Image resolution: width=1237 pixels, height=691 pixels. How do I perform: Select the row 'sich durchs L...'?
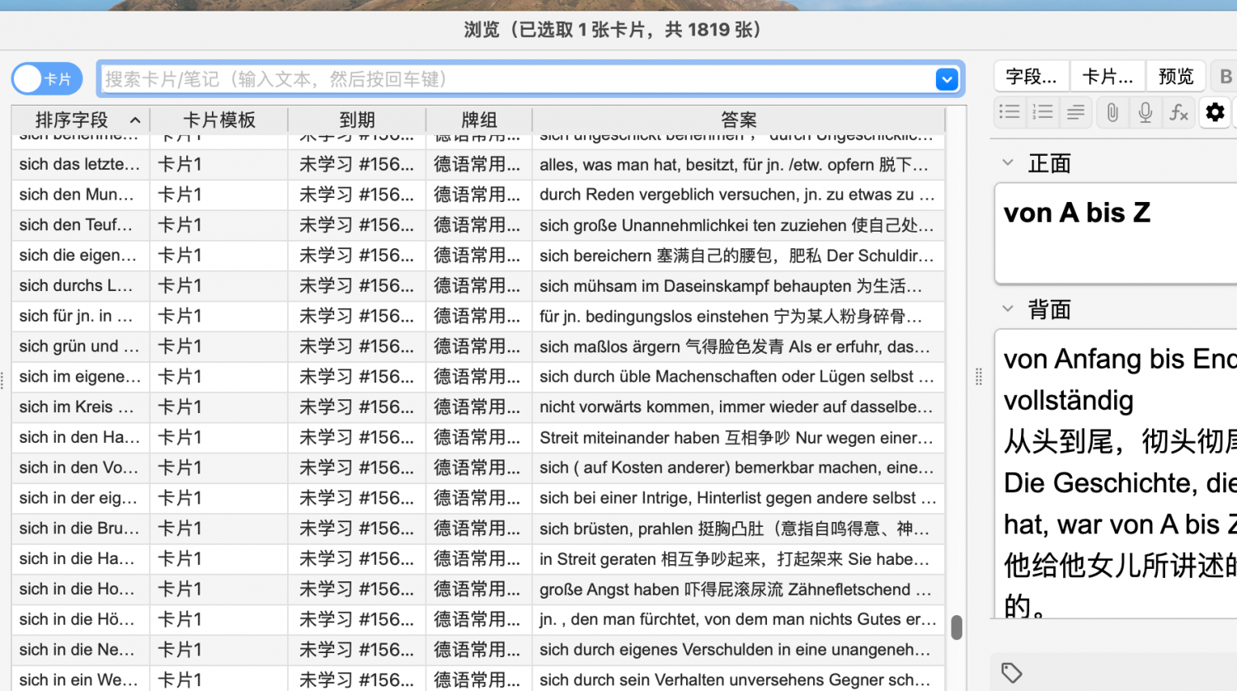(478, 286)
